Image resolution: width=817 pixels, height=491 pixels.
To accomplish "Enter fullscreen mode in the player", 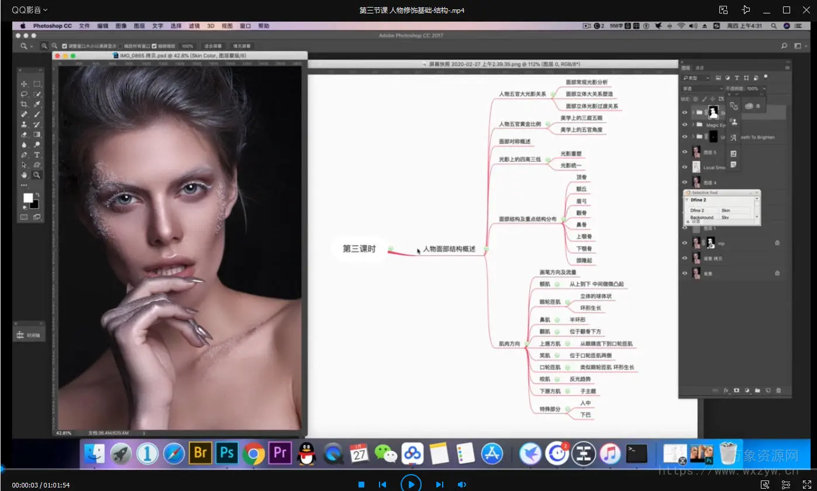I will click(x=807, y=485).
